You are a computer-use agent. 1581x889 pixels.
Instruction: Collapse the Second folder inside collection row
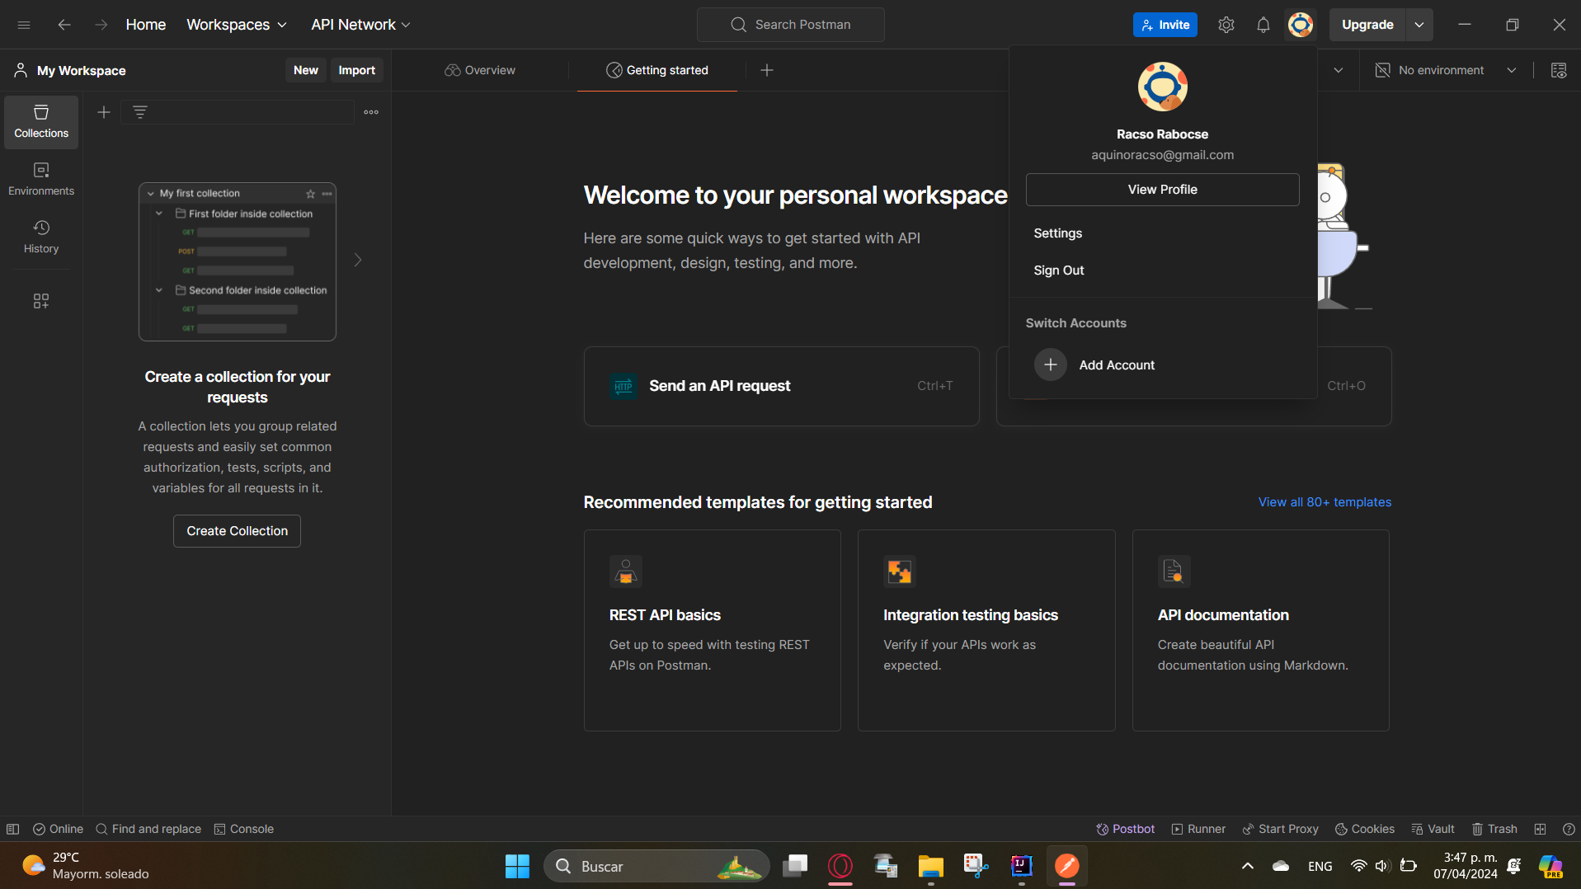pyautogui.click(x=159, y=290)
